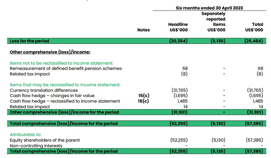
Task: Click 'Items not to be reclassified' green heading
Action: pyautogui.click(x=61, y=63)
